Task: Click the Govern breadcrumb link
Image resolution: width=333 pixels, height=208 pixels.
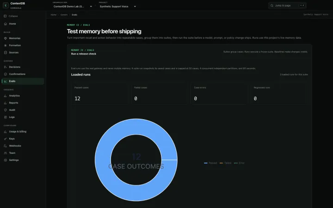Action: tap(64, 15)
